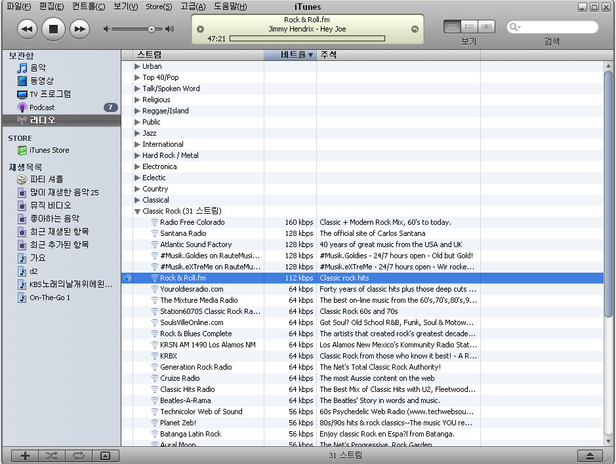The image size is (616, 464).
Task: Sort by 주석 column header
Action: [x=398, y=55]
